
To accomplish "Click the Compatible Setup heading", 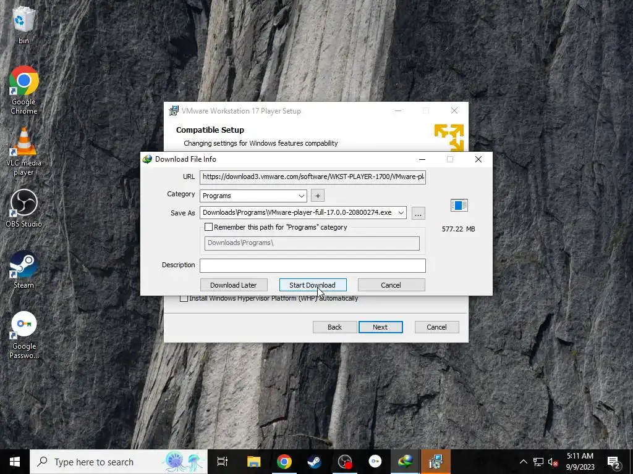I will click(x=210, y=130).
